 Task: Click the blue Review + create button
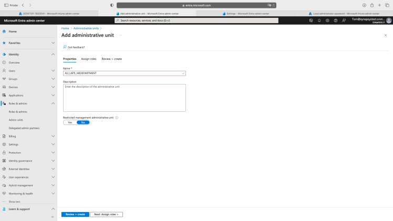[75, 214]
